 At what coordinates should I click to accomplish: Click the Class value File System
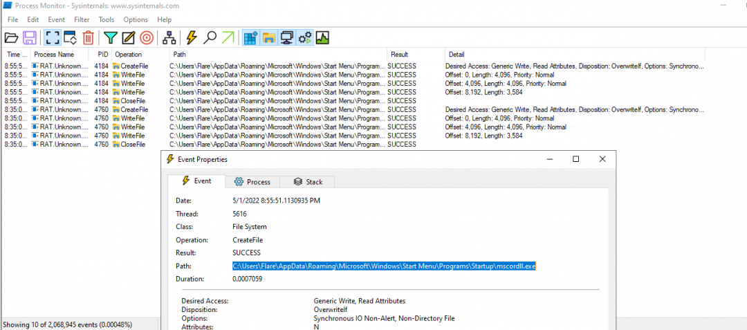coord(250,227)
